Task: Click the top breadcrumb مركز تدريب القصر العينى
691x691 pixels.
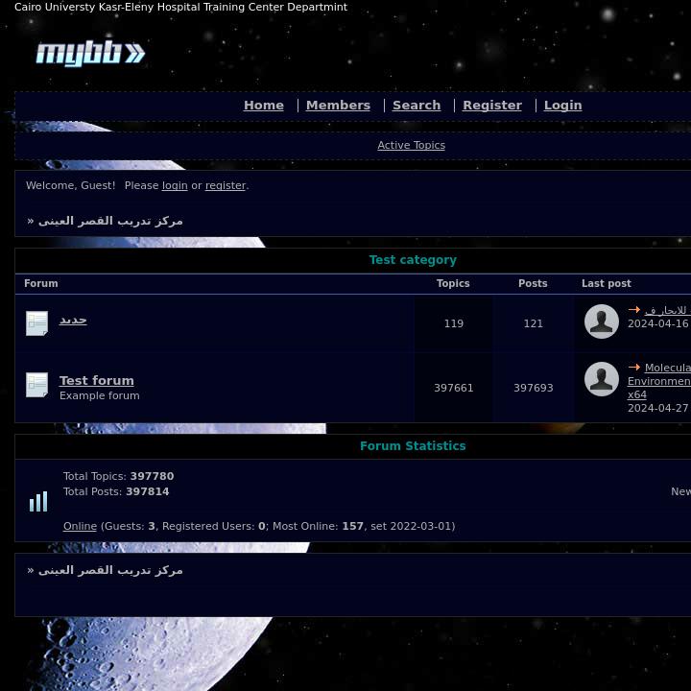Action: 110,221
